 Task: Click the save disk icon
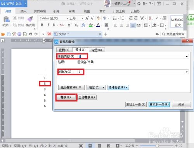(9, 34)
